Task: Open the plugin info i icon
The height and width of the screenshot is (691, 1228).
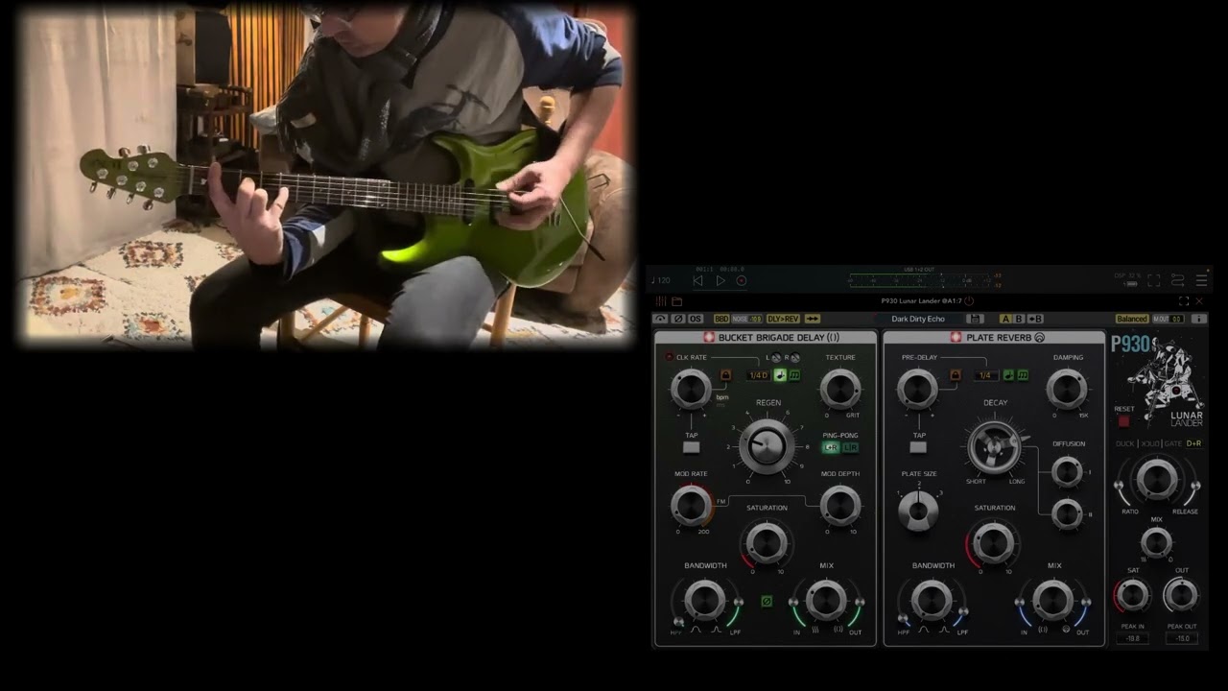Action: pyautogui.click(x=1199, y=319)
